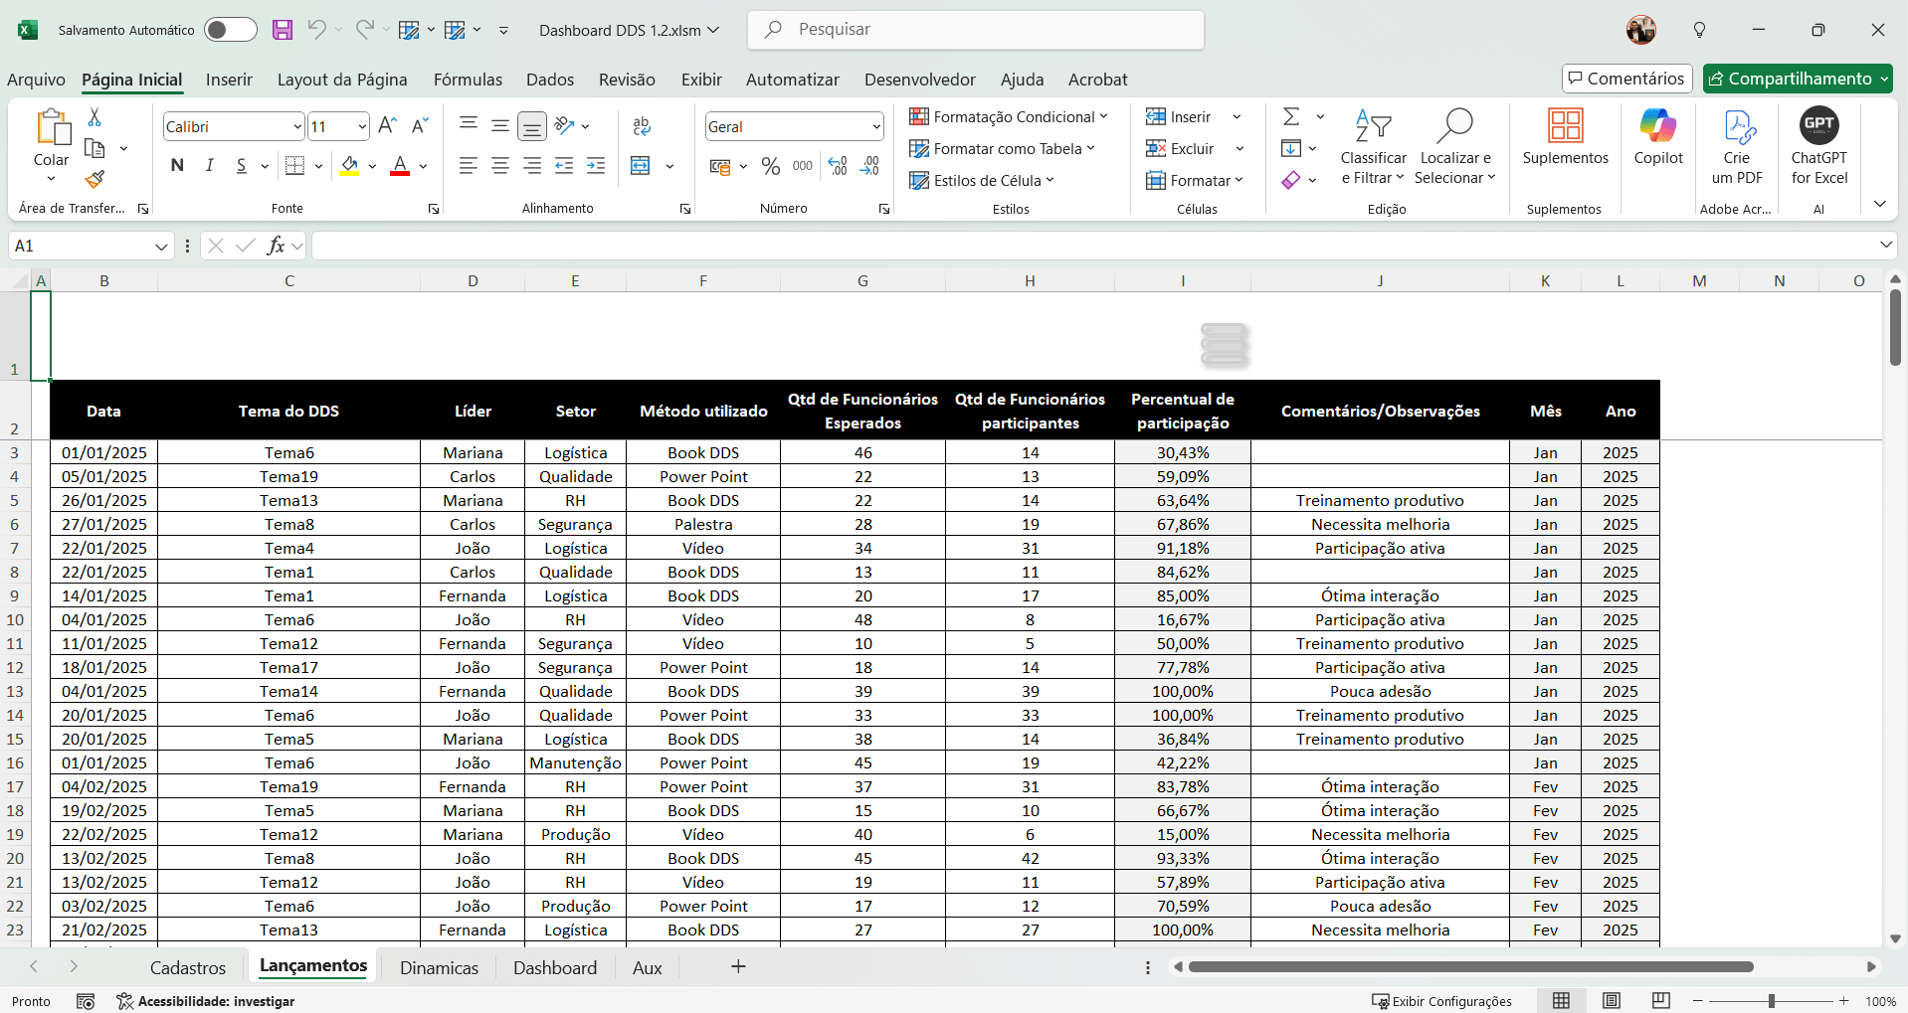Click the Compartilhamento button
The height and width of the screenshot is (1013, 1908).
[1797, 79]
